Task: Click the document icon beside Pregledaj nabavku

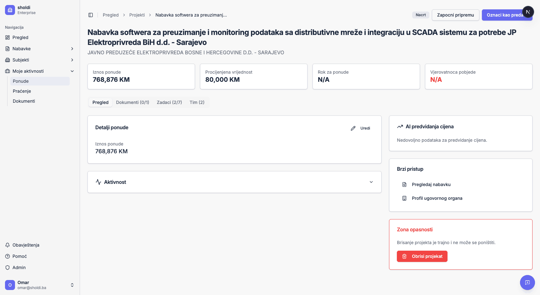Action: [404, 184]
